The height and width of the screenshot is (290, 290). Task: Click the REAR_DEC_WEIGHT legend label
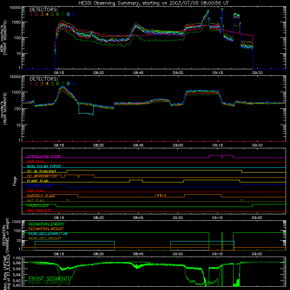pyautogui.click(x=45, y=239)
